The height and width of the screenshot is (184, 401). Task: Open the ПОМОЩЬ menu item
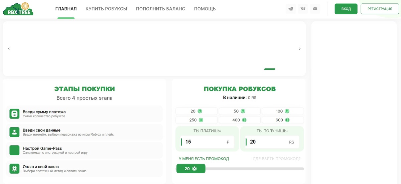click(x=205, y=9)
